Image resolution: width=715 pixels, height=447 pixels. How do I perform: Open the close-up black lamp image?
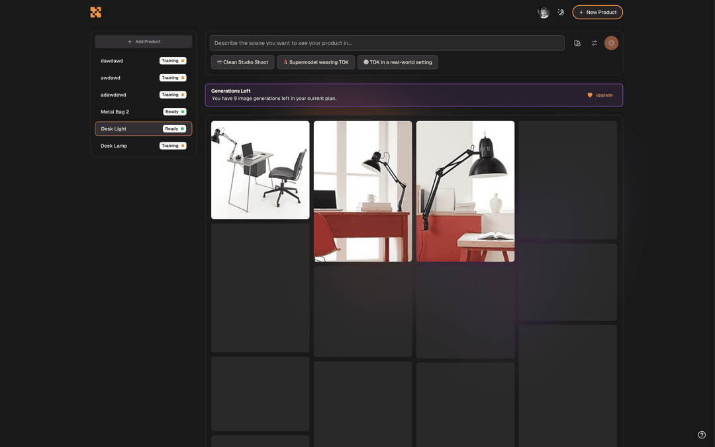coord(465,191)
